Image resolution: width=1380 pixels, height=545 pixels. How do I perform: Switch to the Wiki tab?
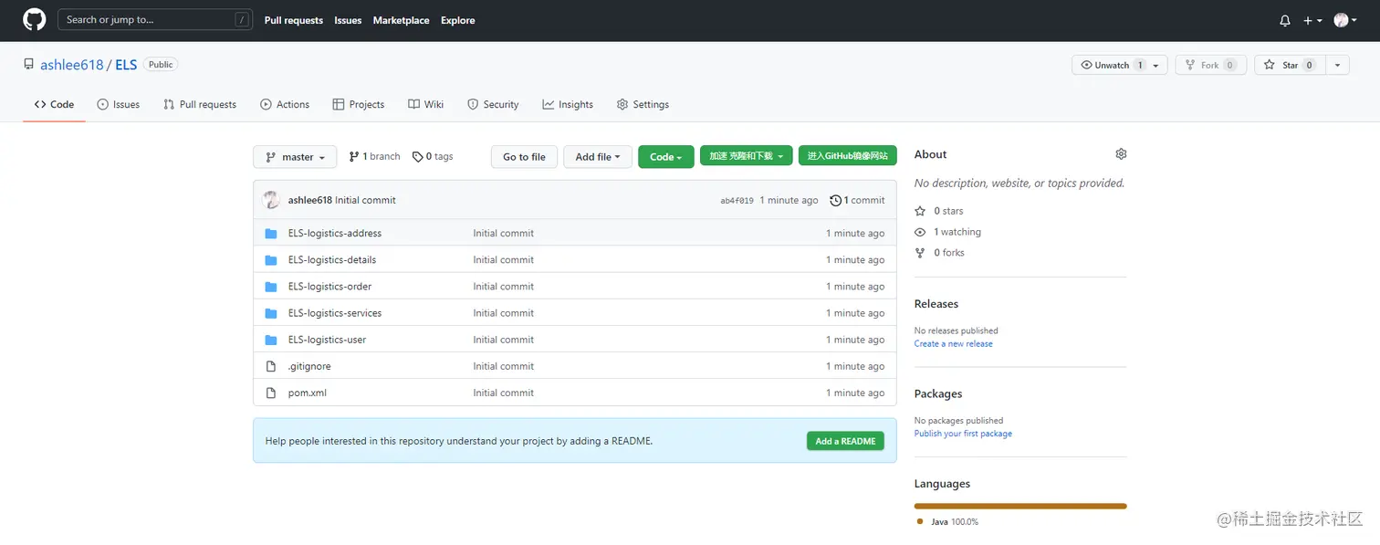tap(426, 104)
